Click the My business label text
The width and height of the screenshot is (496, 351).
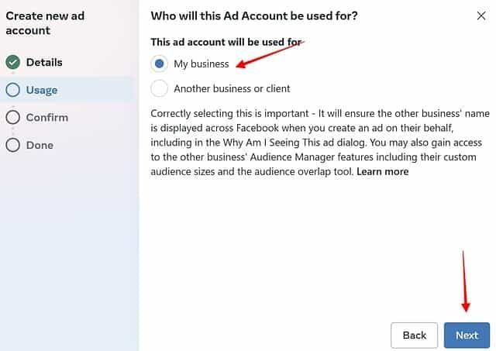click(201, 64)
